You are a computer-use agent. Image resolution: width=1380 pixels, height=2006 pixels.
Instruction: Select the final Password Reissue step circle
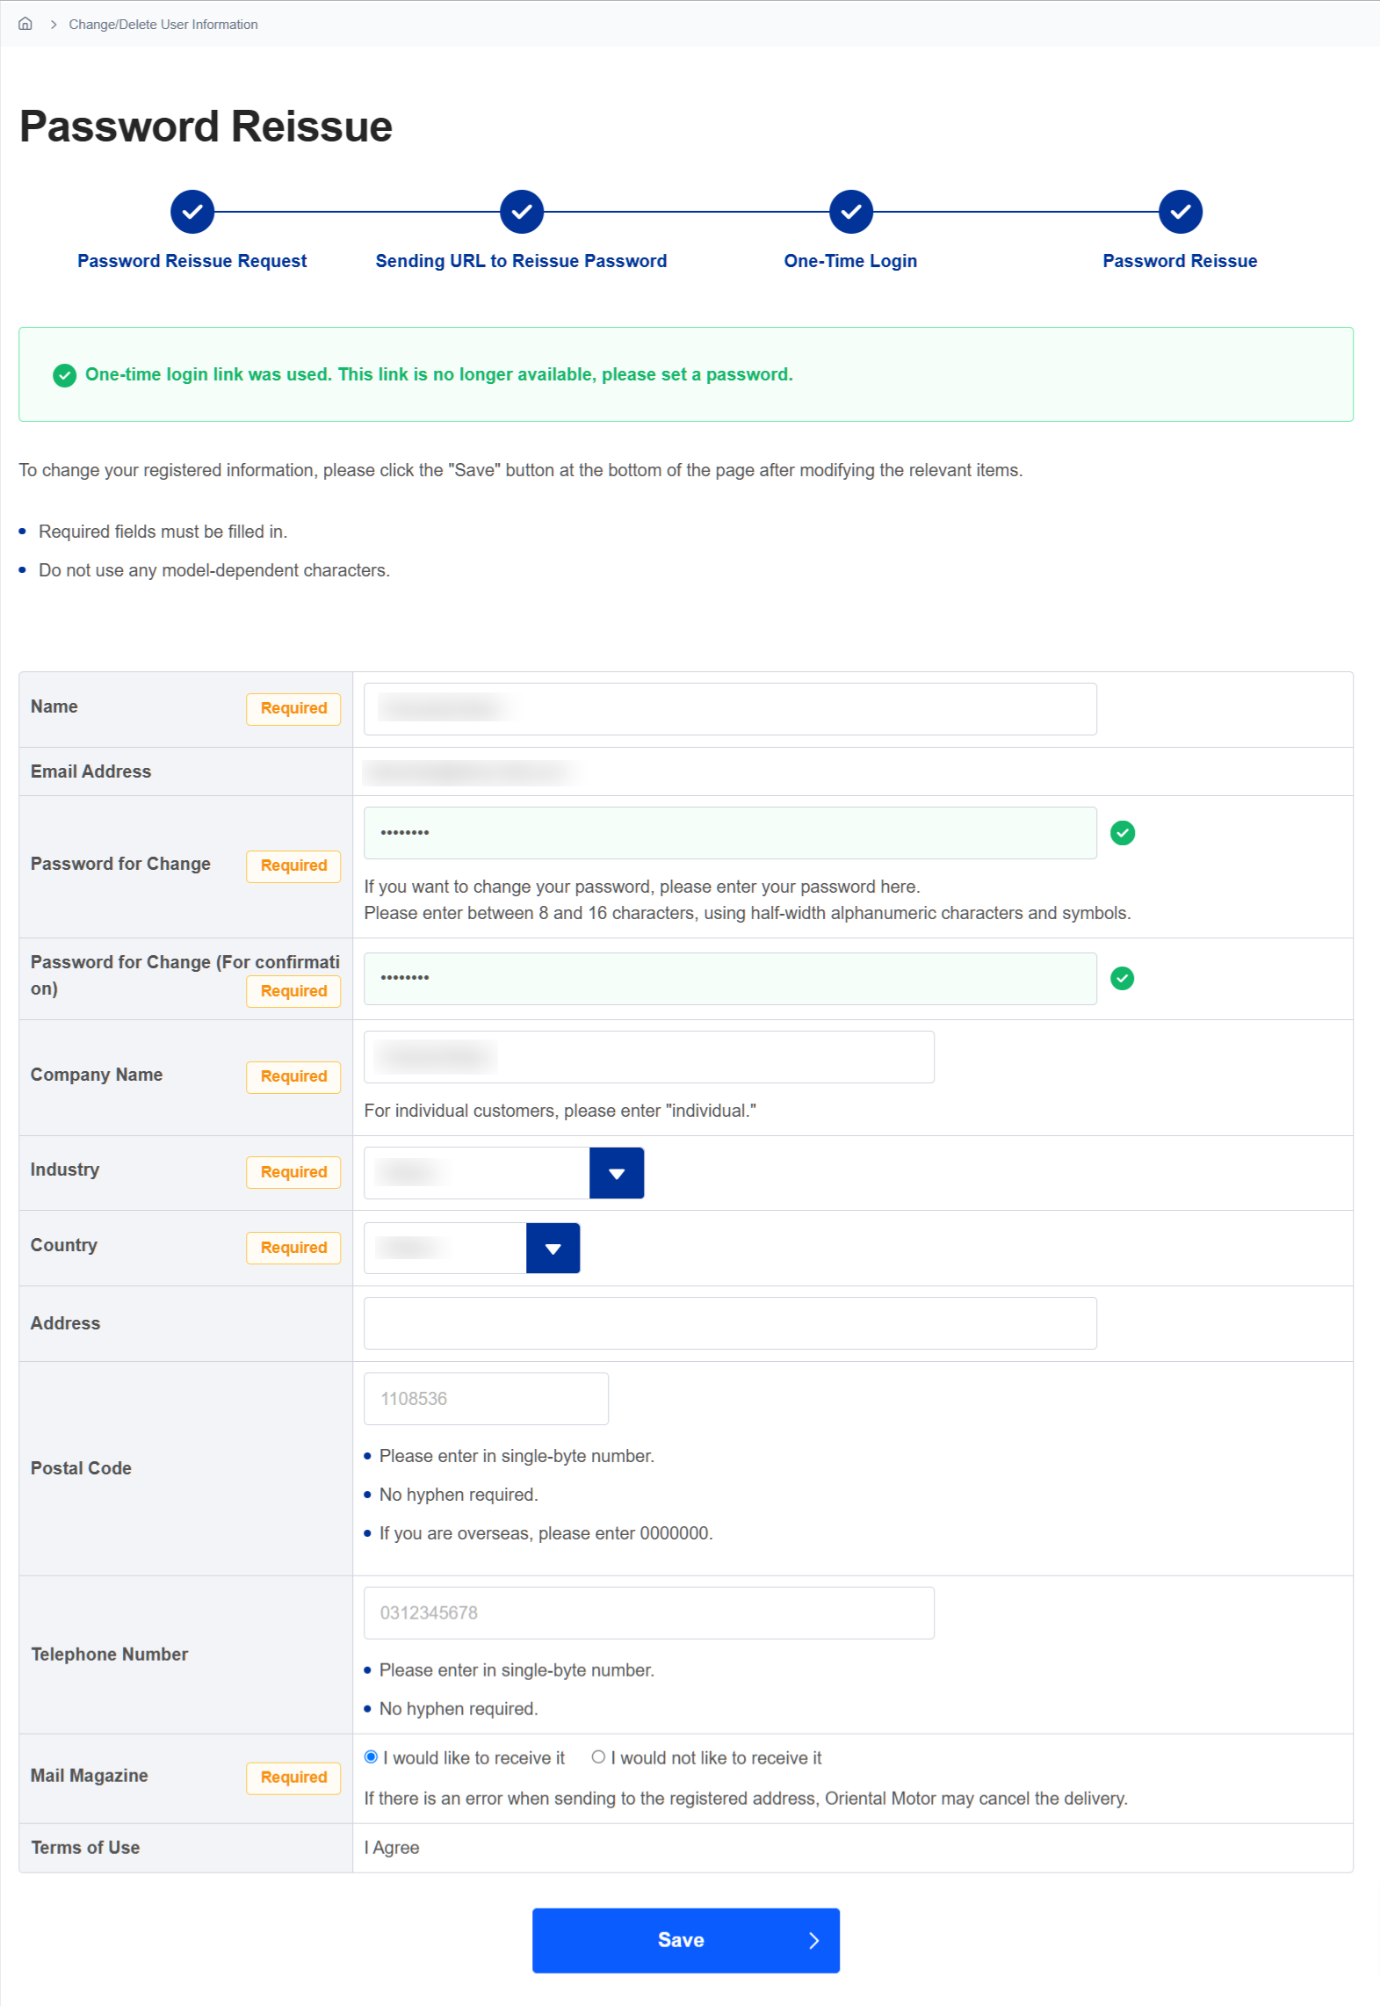(x=1181, y=212)
